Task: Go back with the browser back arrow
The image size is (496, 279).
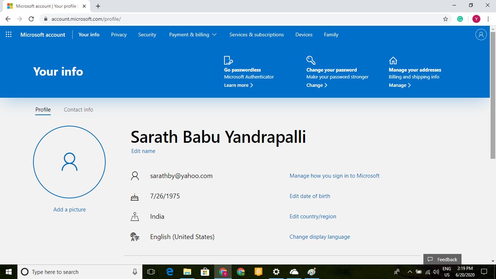Action: tap(8, 19)
